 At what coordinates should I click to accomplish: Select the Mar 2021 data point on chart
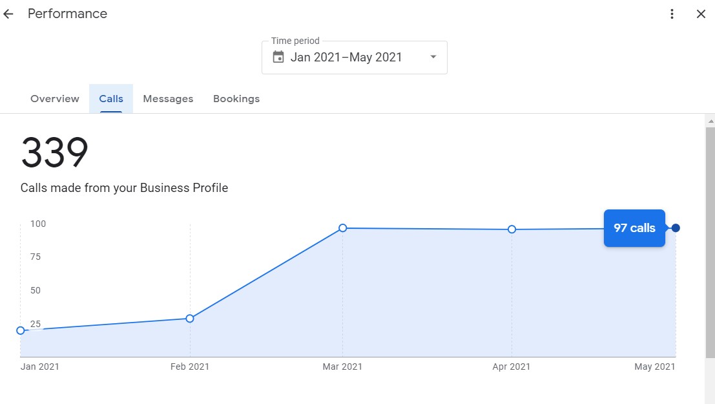point(343,228)
